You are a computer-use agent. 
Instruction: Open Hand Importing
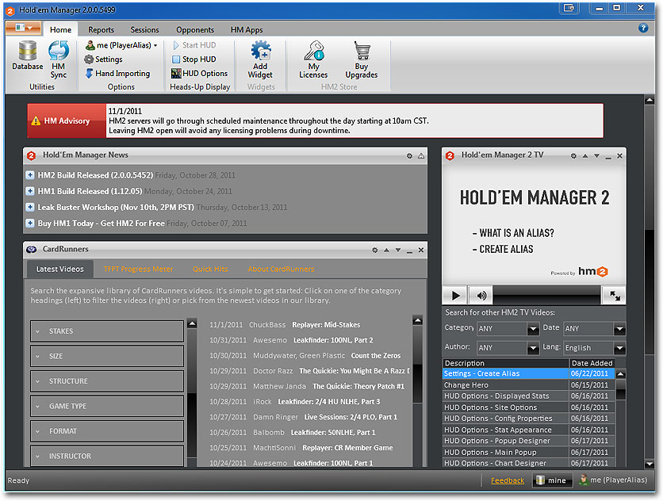click(x=117, y=74)
